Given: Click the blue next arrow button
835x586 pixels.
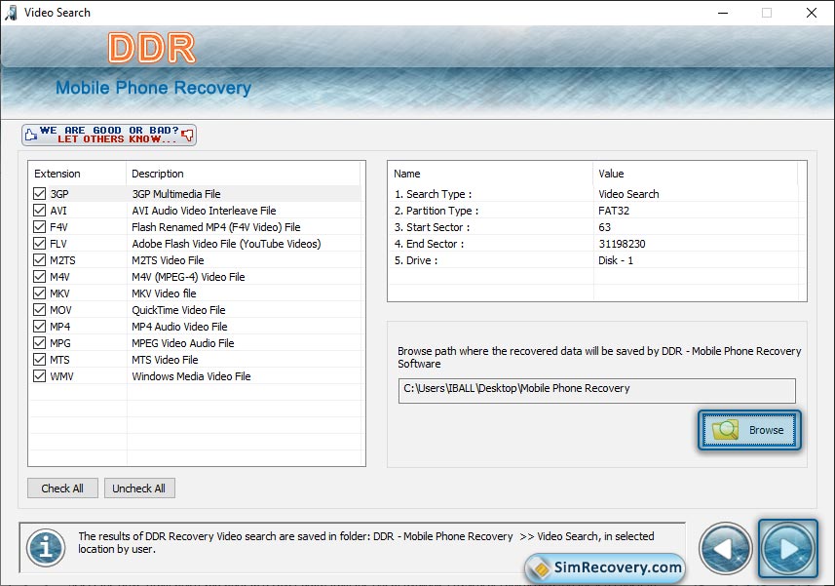Looking at the screenshot, I should coord(788,549).
